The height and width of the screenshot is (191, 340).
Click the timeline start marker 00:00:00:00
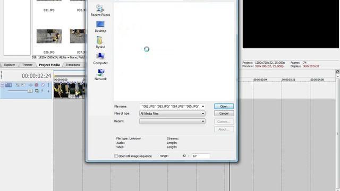click(61, 80)
